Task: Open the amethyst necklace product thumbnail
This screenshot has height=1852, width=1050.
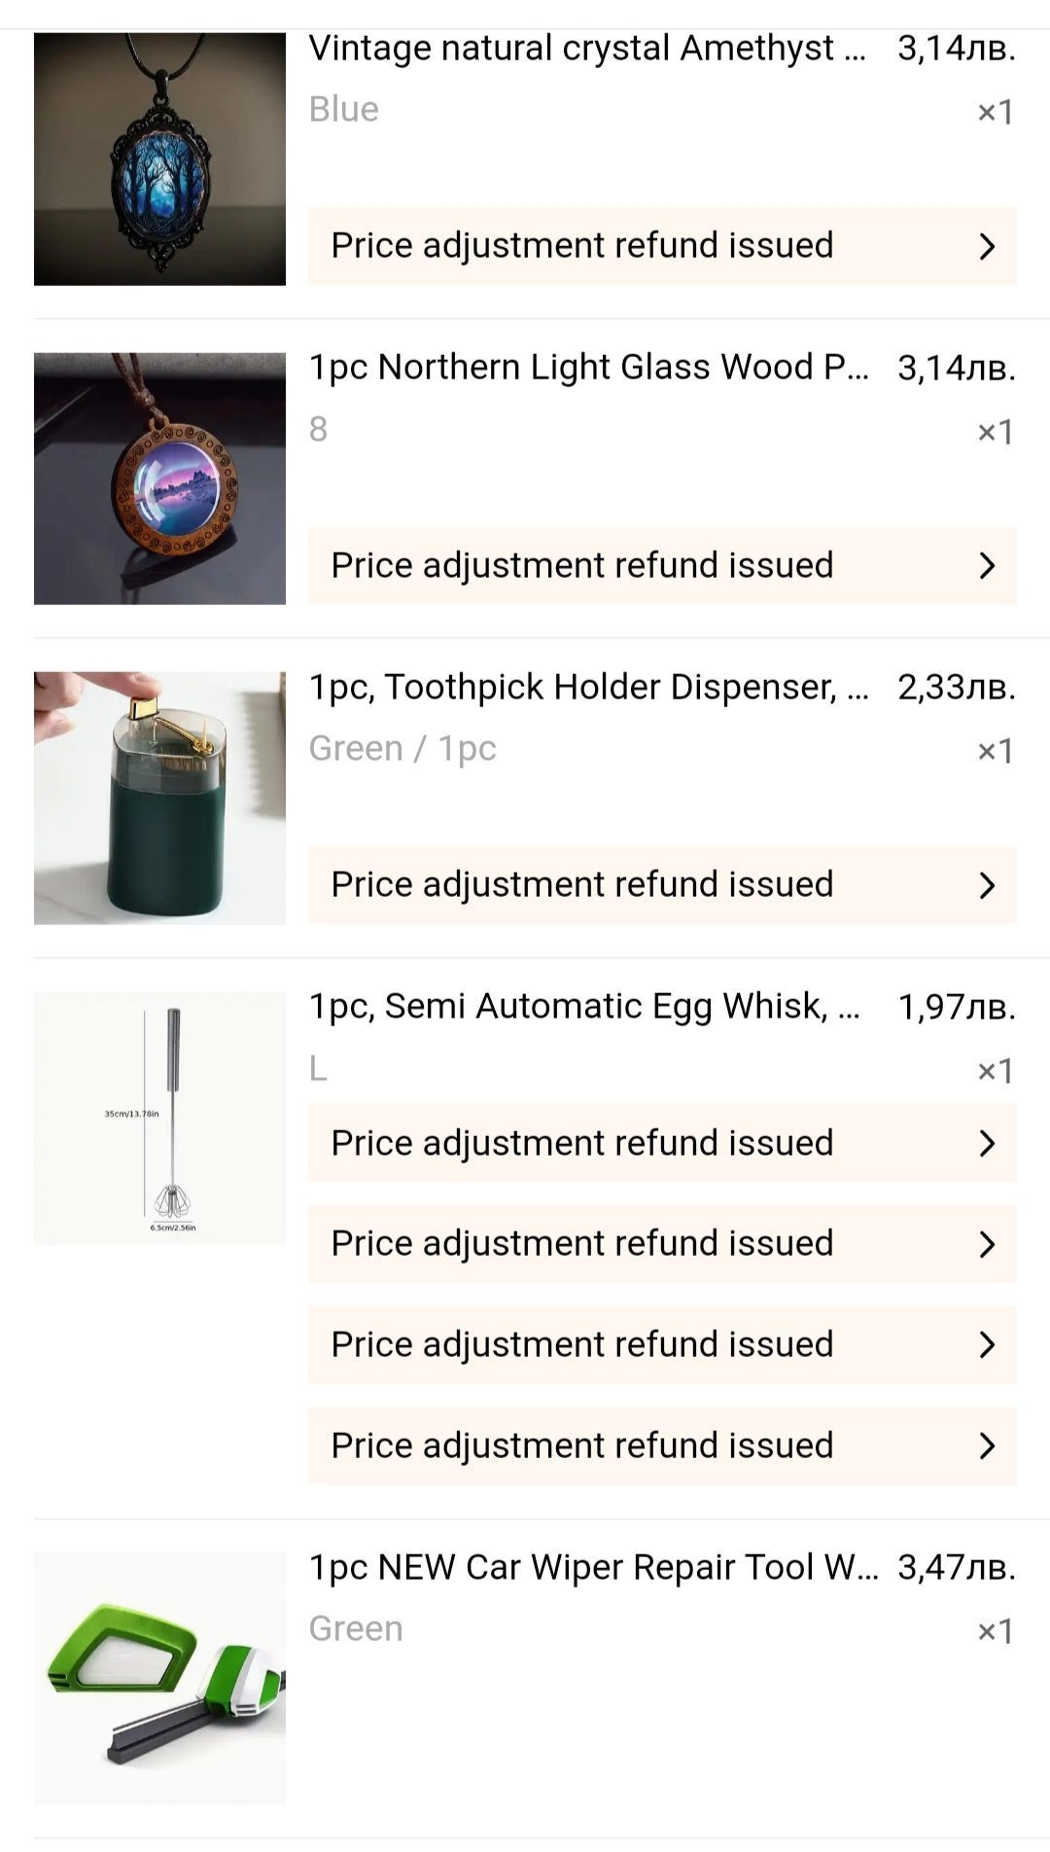Action: [159, 159]
